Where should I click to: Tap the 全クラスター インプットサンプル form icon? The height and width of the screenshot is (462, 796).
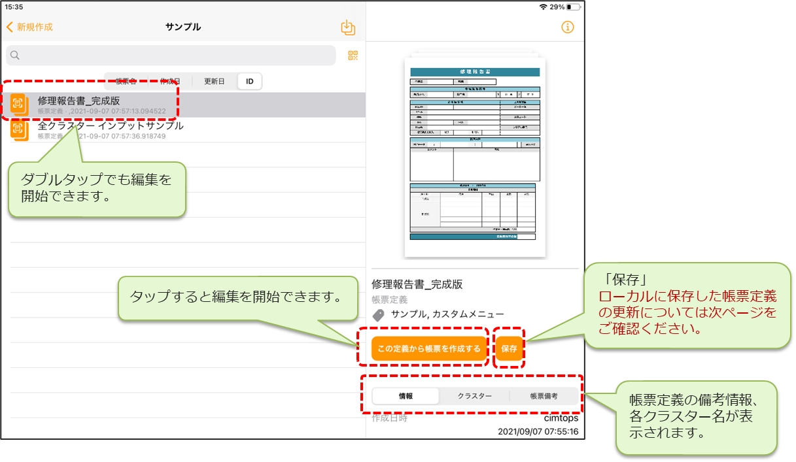click(x=19, y=130)
